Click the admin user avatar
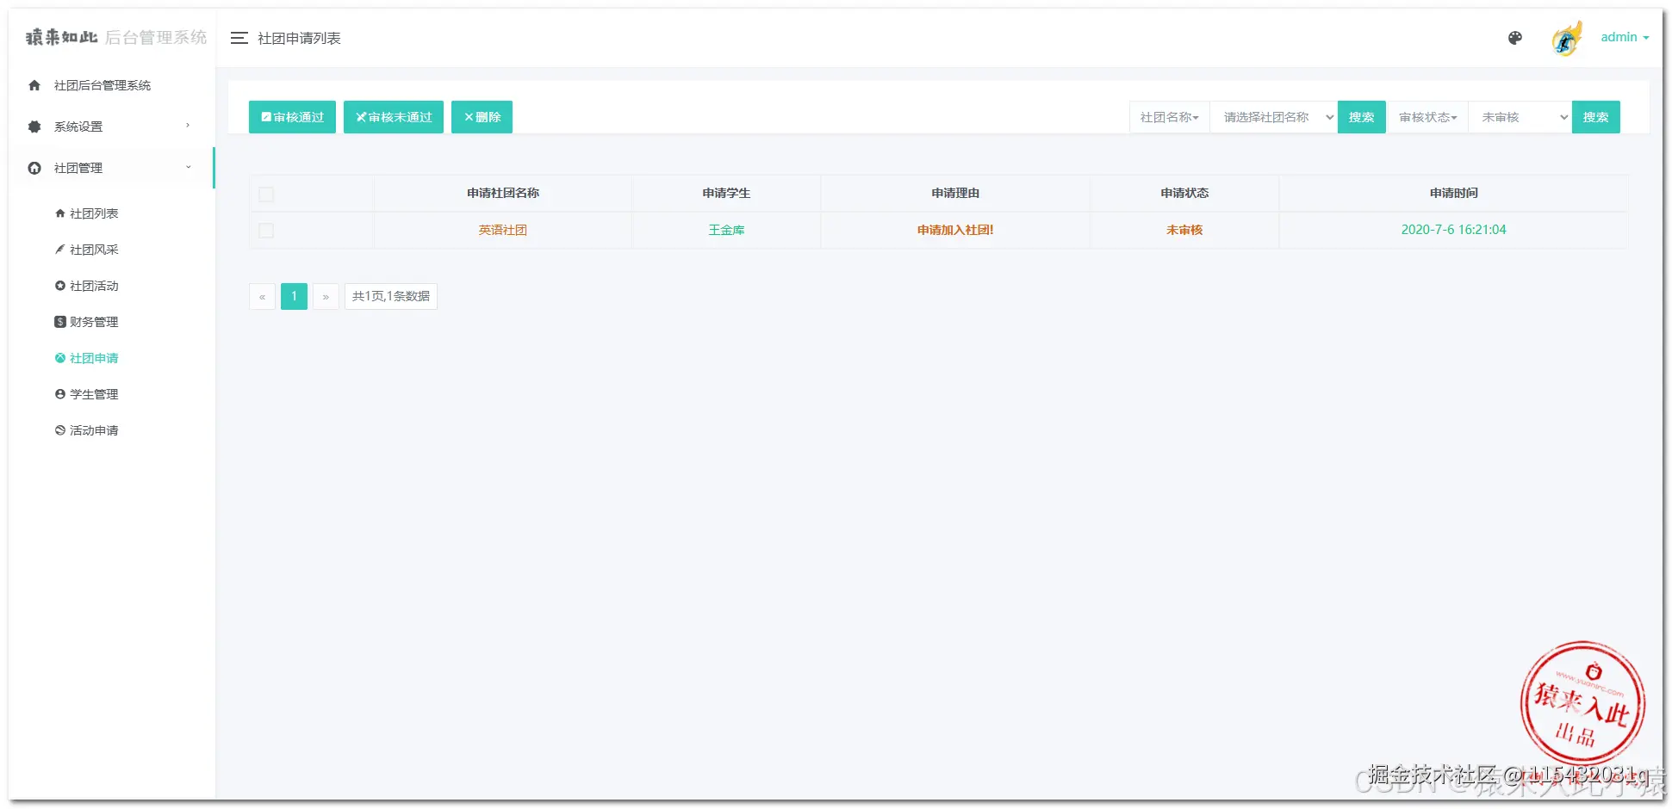The image size is (1672, 809). click(x=1567, y=39)
